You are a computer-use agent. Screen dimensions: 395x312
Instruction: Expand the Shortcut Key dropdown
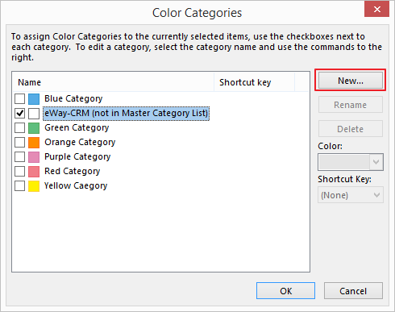click(x=351, y=195)
